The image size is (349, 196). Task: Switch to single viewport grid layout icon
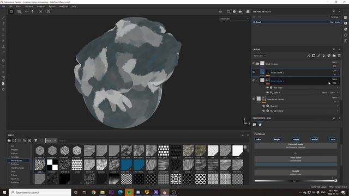(x=11, y=11)
